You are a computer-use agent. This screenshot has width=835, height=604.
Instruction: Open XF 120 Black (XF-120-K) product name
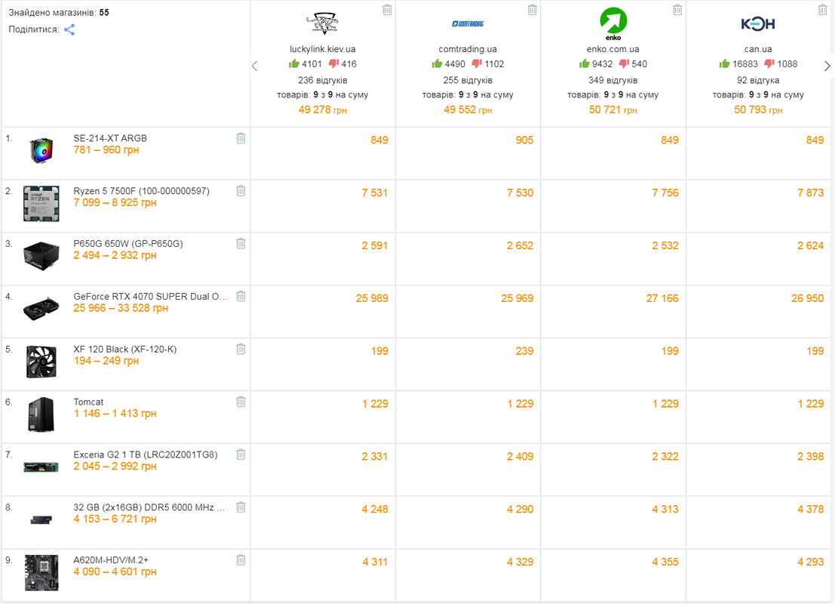[x=125, y=349]
